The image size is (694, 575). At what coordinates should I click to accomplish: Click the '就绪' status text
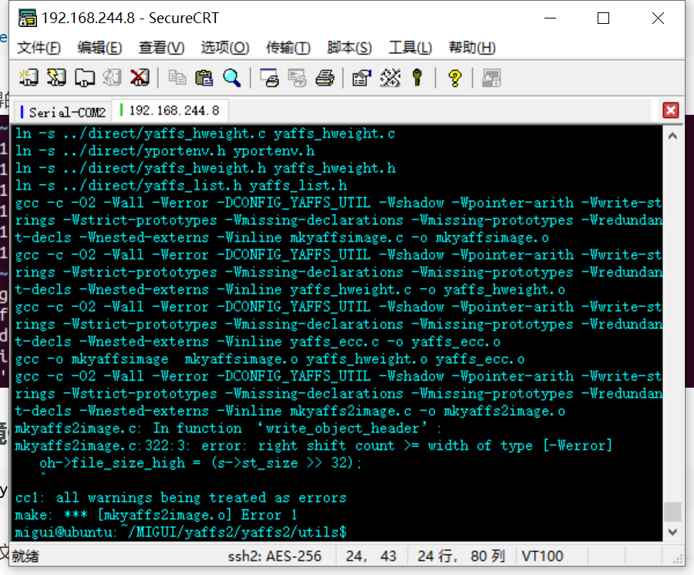tap(25, 556)
